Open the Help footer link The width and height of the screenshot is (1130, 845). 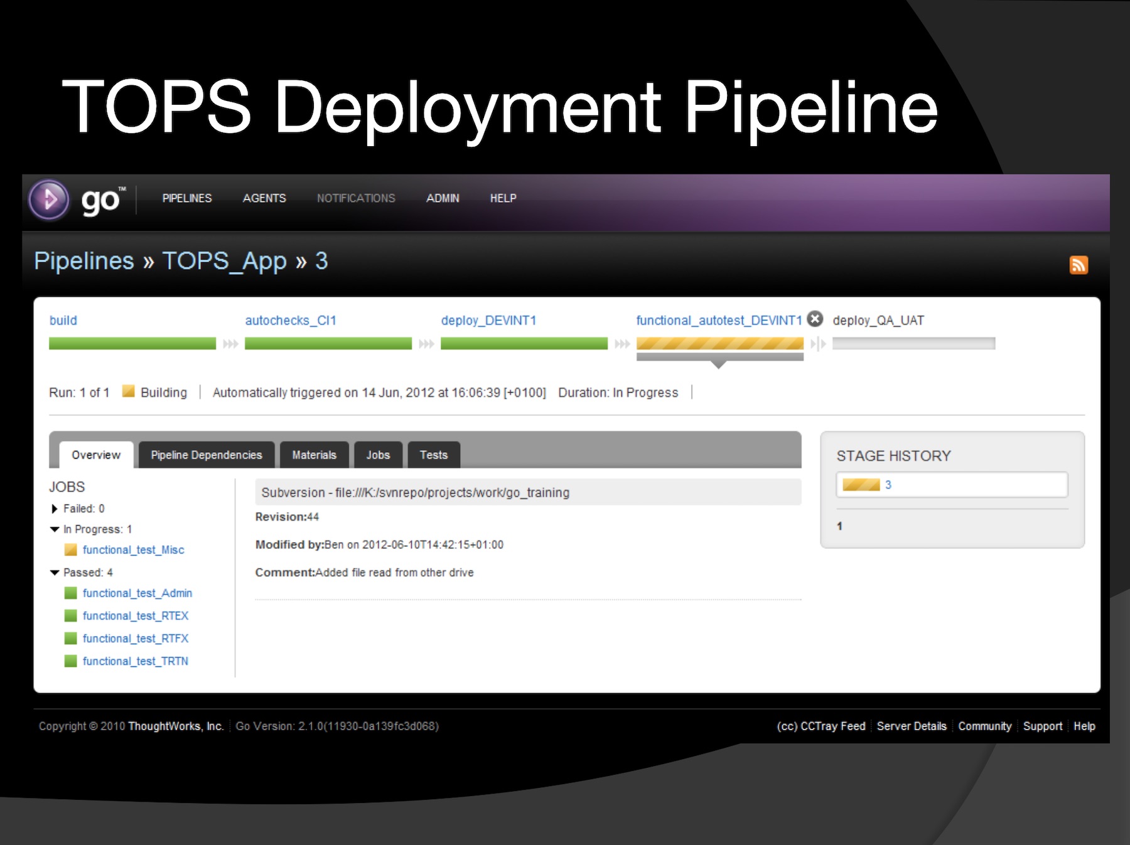[x=1084, y=726]
